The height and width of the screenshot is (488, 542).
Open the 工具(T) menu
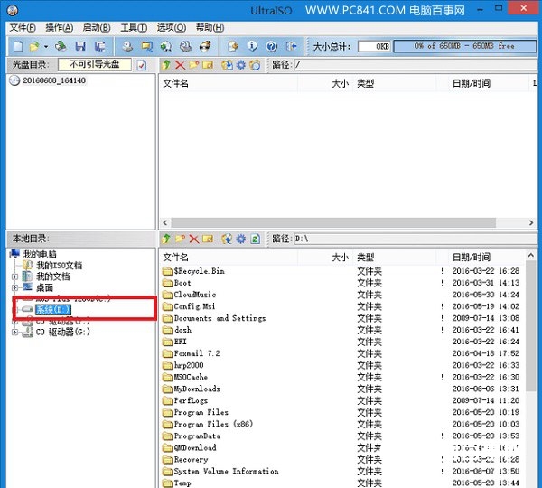point(134,28)
